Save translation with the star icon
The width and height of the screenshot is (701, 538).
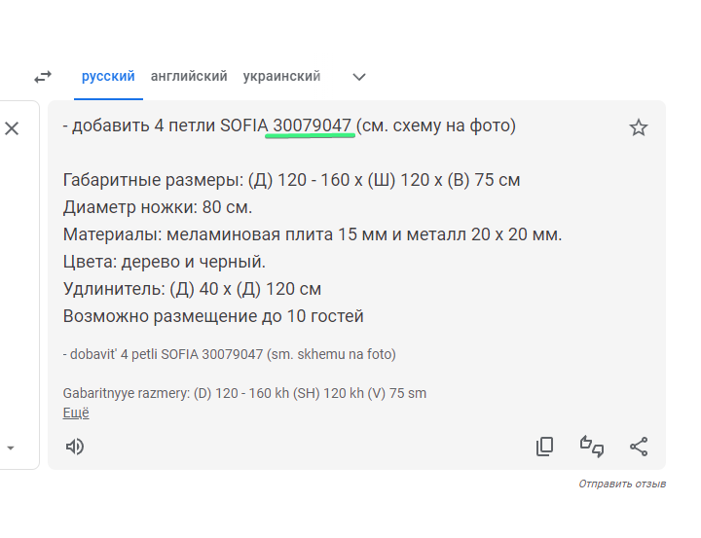pos(639,127)
